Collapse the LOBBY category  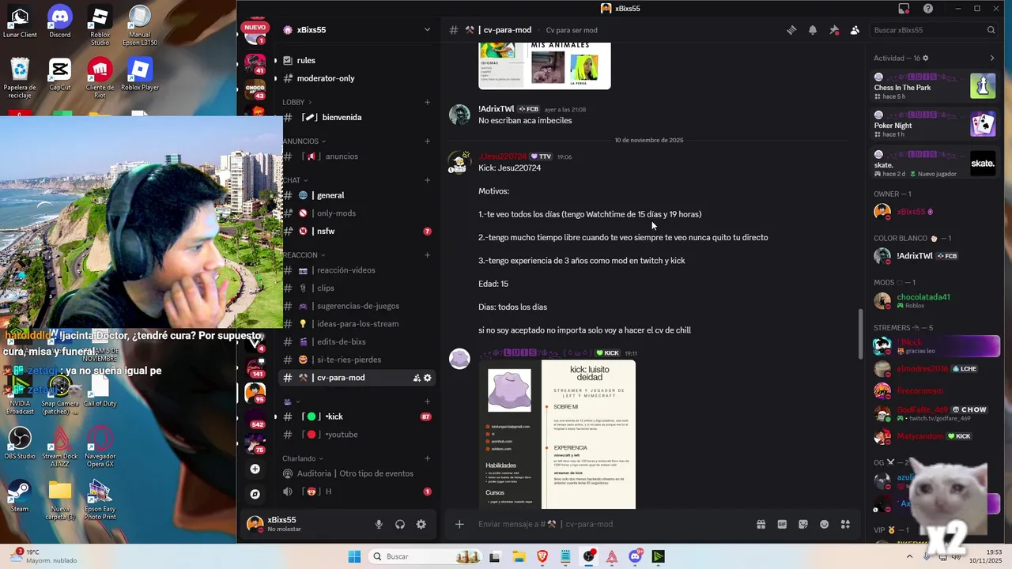[x=297, y=102]
